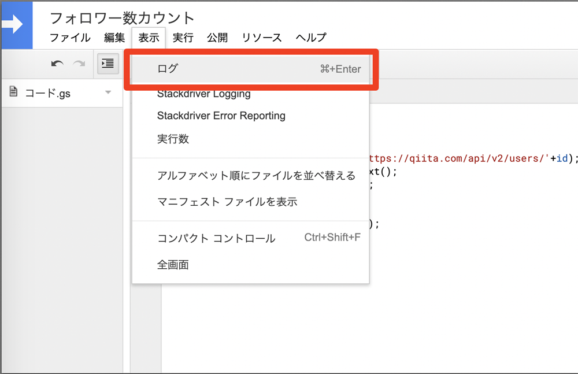The image size is (578, 374).
Task: Click the blue arrow Apps Script logo
Action: coord(17,25)
